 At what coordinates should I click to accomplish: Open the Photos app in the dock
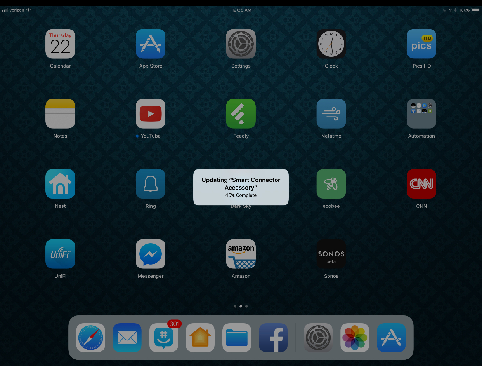click(355, 338)
